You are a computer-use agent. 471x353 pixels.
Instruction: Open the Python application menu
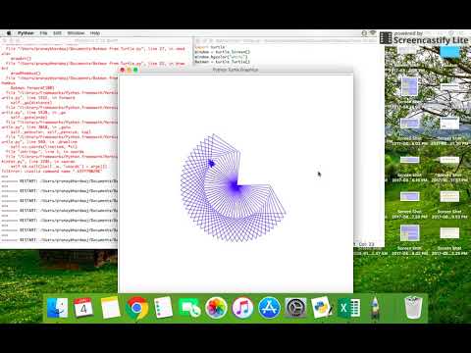tap(26, 33)
